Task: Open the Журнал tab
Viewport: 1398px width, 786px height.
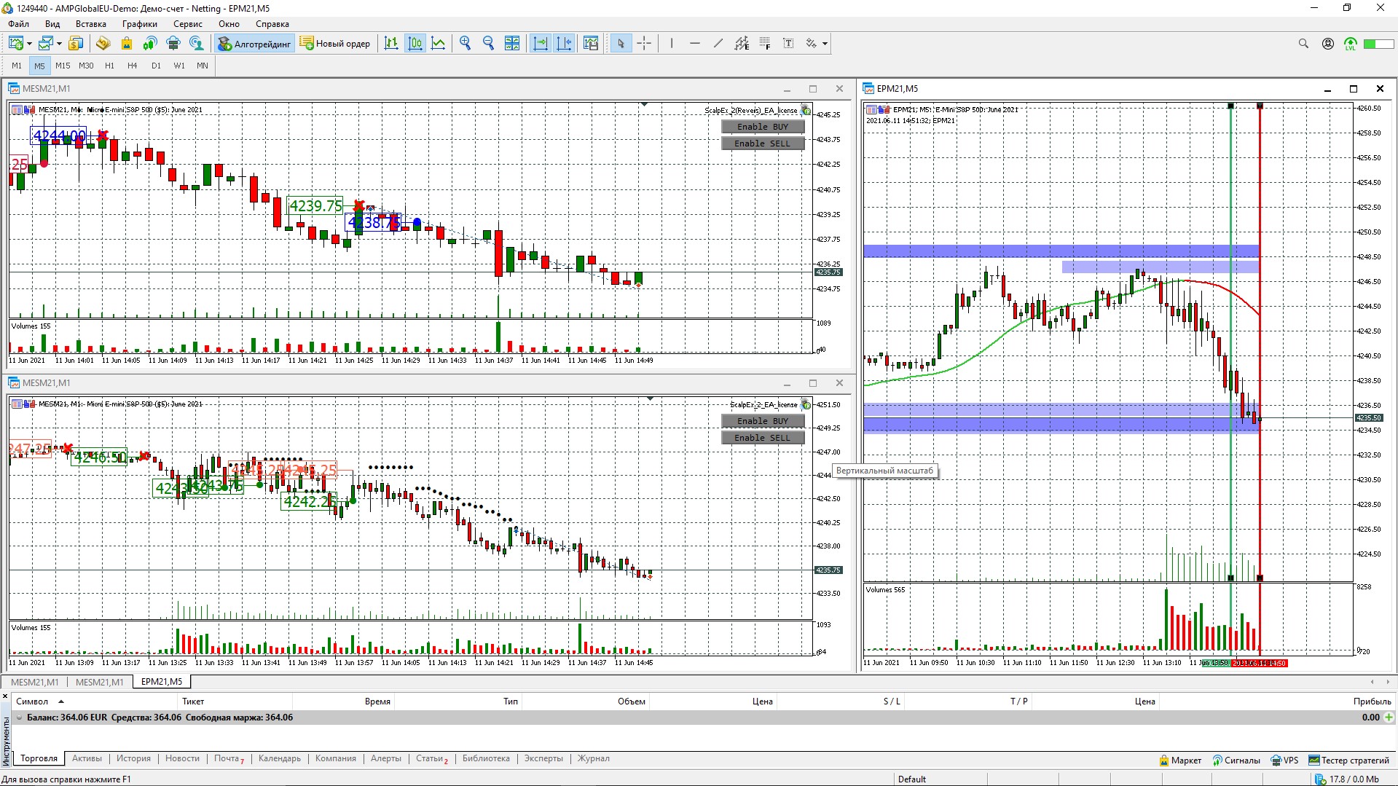Action: coord(594,758)
